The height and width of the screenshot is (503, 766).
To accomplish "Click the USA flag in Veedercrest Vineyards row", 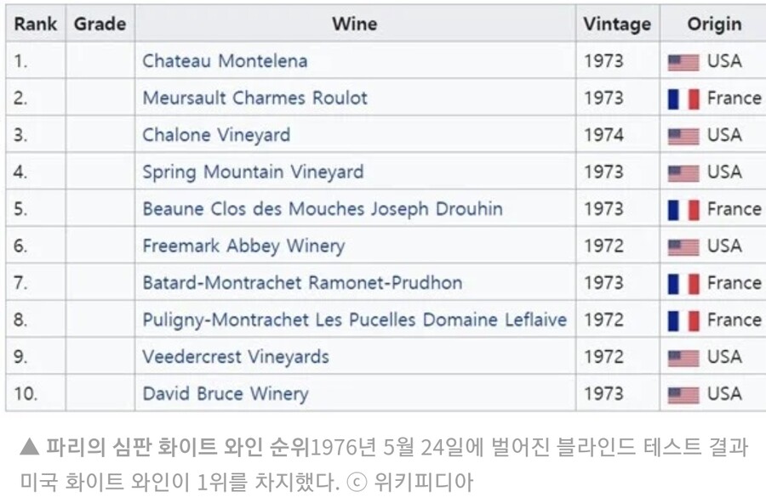I will coord(683,358).
